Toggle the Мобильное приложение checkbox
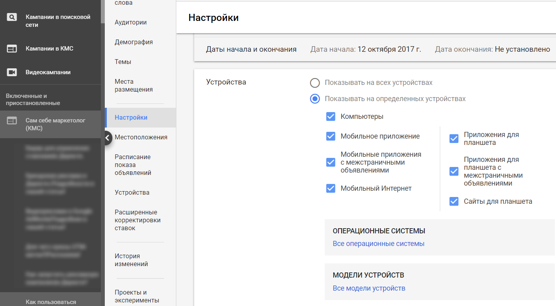 (331, 136)
